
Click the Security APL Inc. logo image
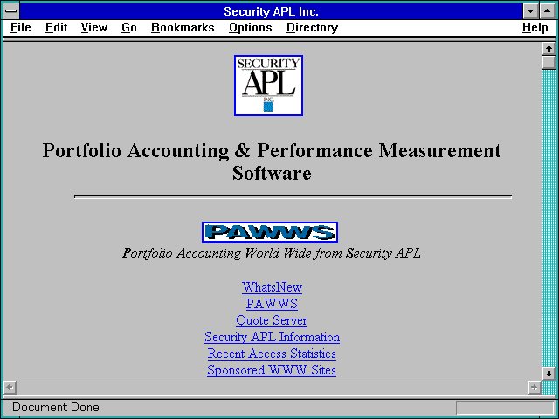[x=268, y=86]
